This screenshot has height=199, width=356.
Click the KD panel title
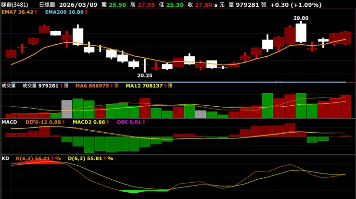point(5,159)
